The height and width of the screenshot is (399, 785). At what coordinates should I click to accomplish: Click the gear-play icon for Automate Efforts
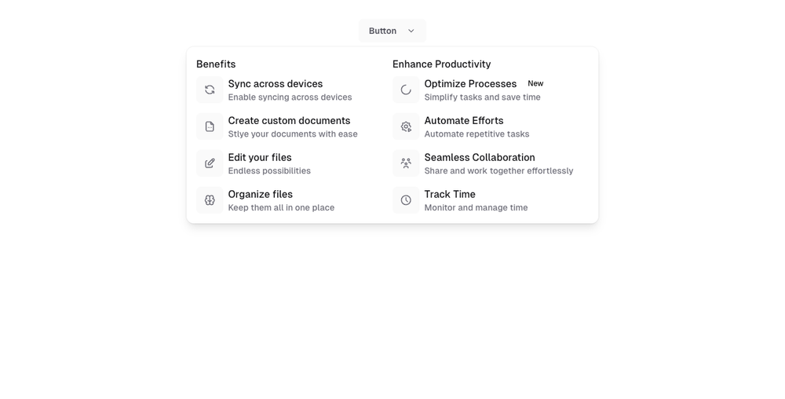406,126
